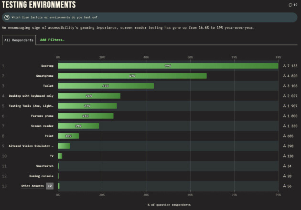Open the Other Answers link

pos(32,186)
